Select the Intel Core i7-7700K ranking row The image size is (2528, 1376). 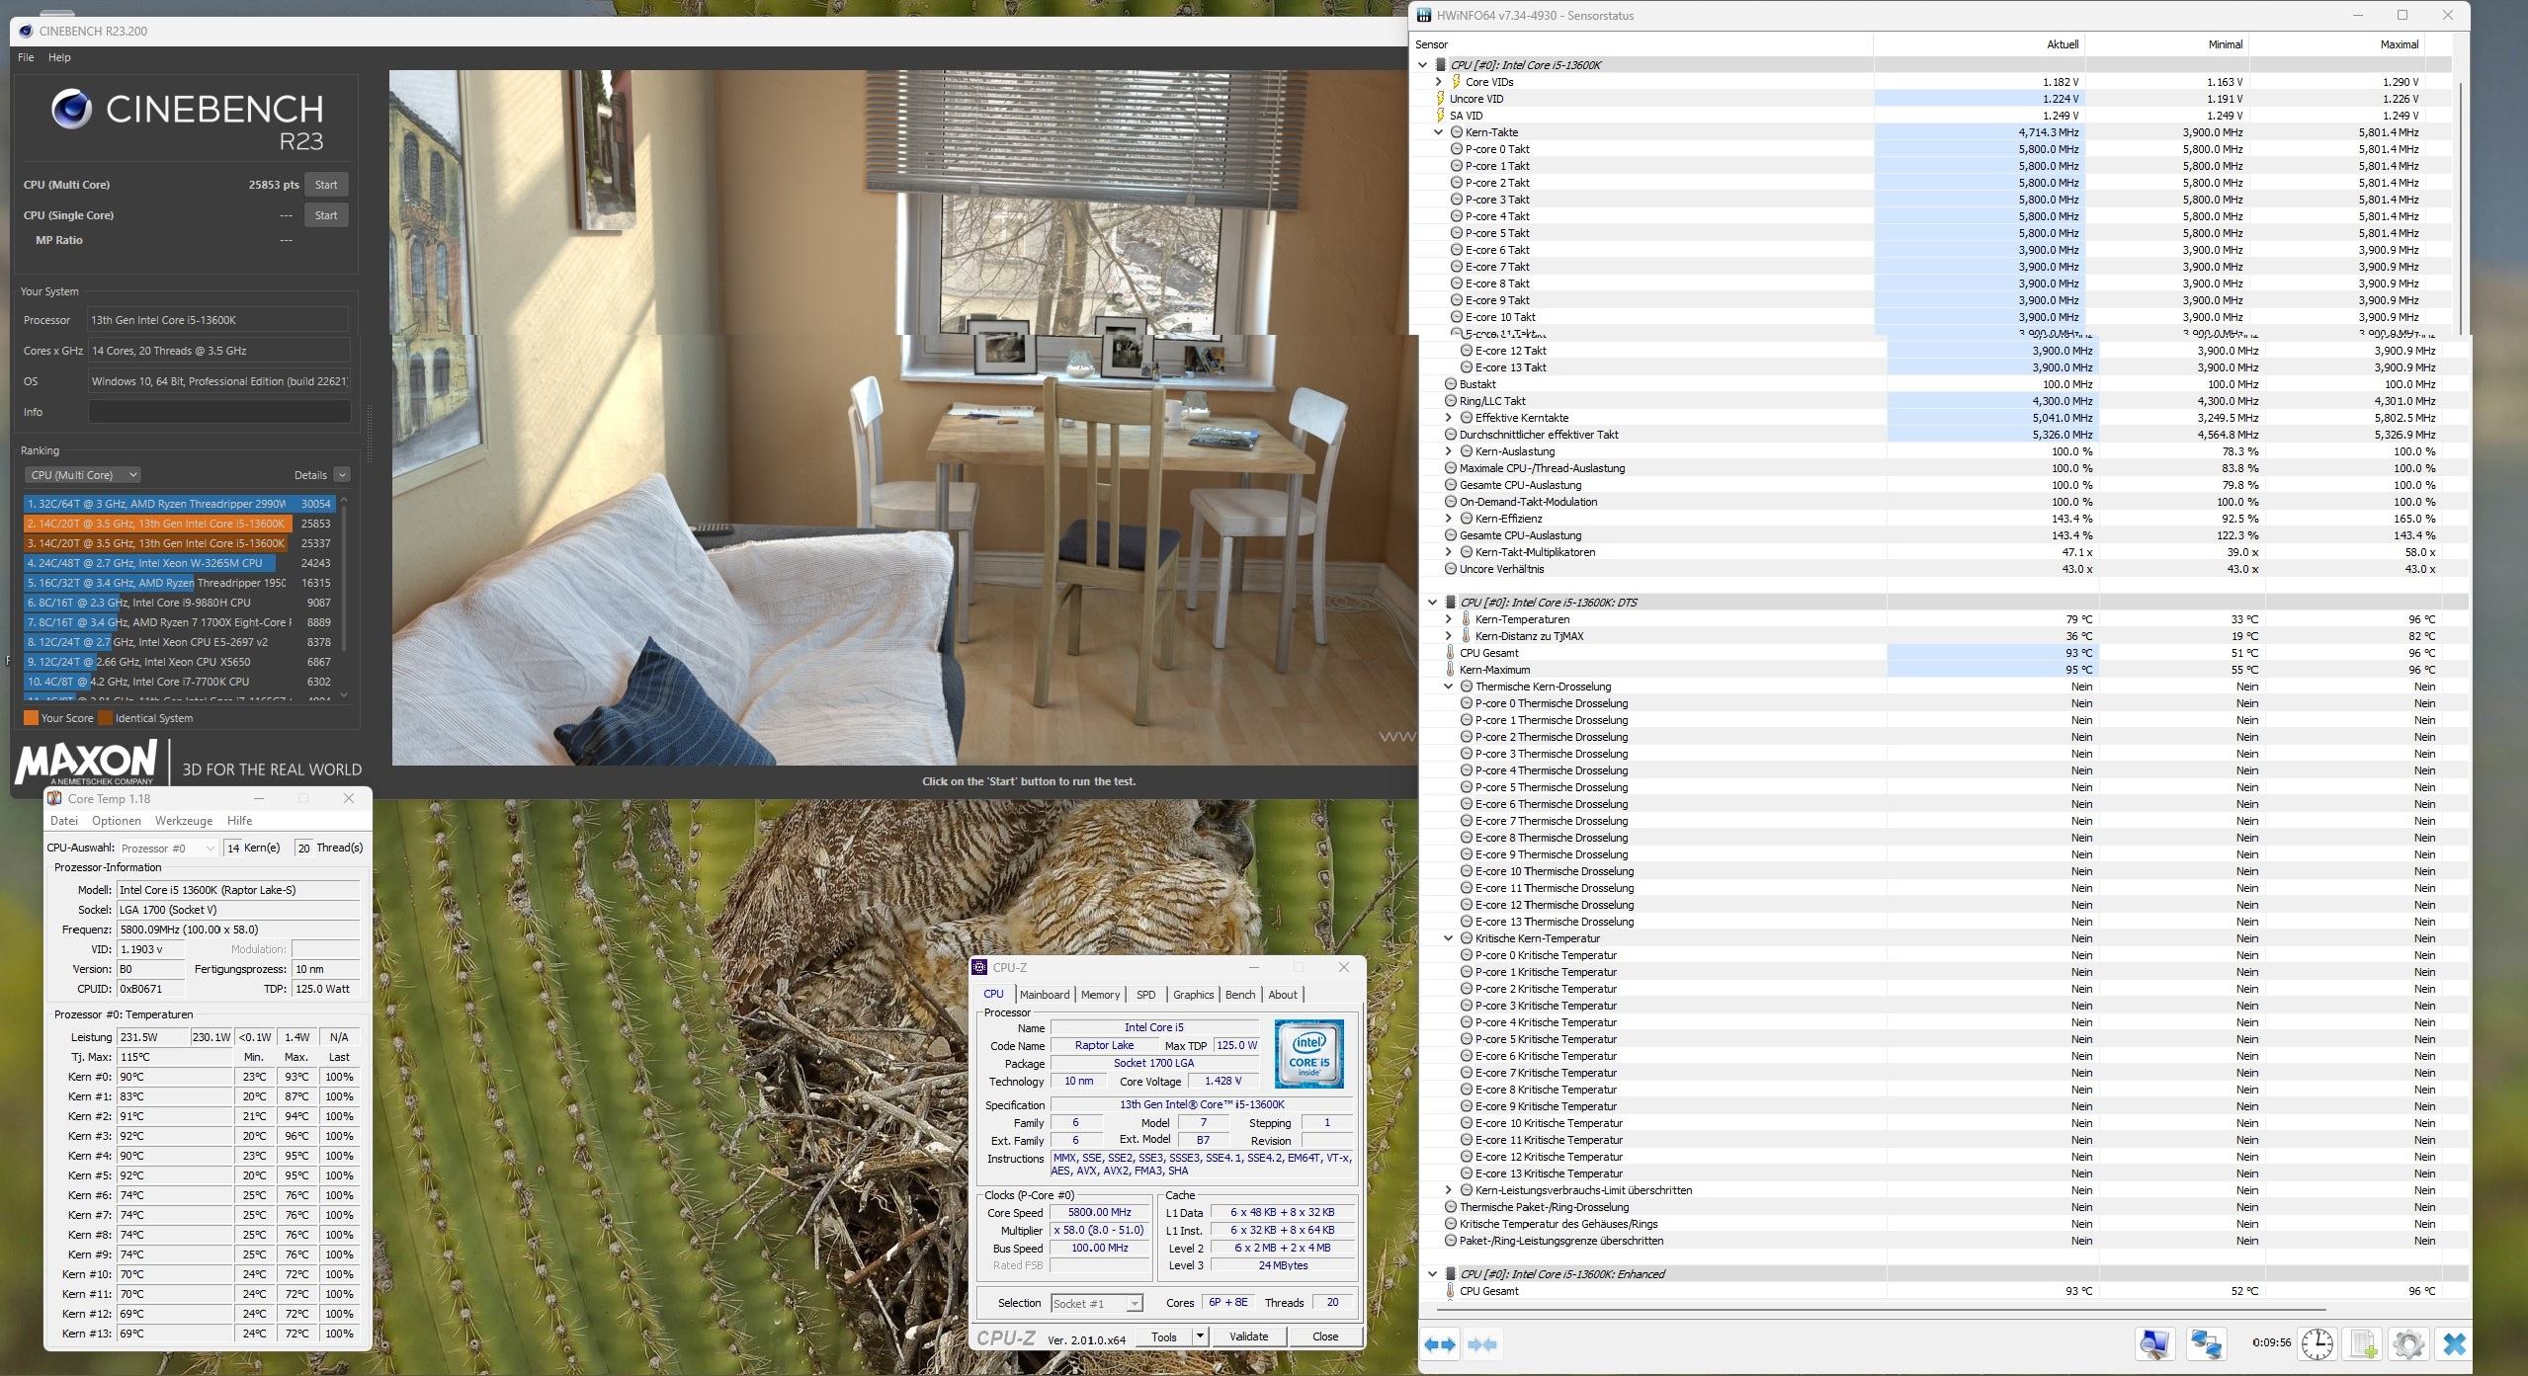click(x=180, y=682)
